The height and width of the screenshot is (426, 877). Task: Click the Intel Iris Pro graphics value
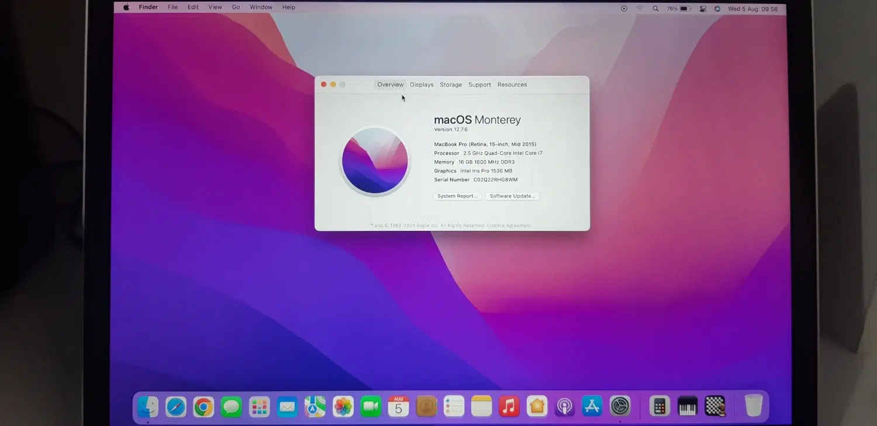point(486,171)
